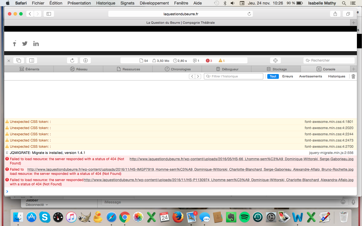Click the LinkedIn icon on the webpage
This screenshot has width=362, height=226.
coord(36,44)
